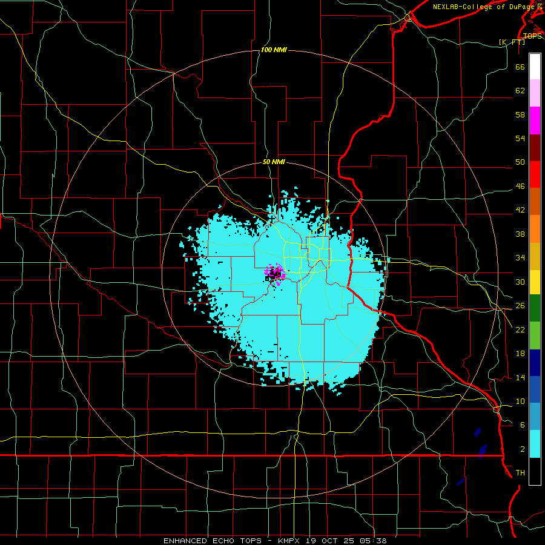Click the "58" scale label

(520, 114)
